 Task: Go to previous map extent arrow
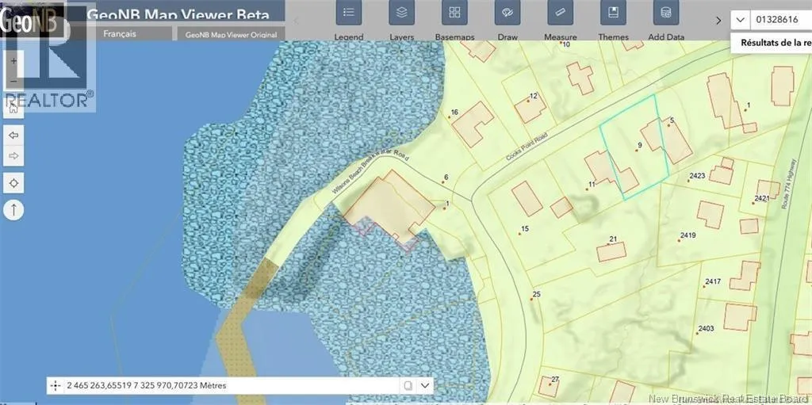13,136
